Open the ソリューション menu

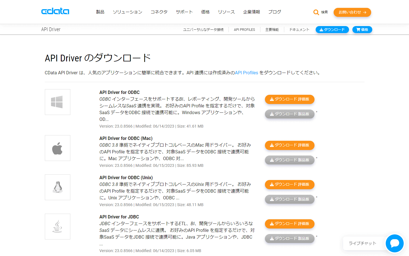click(128, 12)
